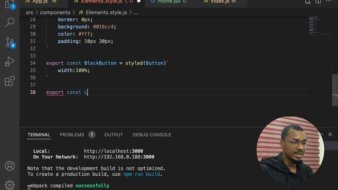This screenshot has height=190, width=338.
Task: Click the #016cc4 color value on line 29
Action: tap(104, 27)
